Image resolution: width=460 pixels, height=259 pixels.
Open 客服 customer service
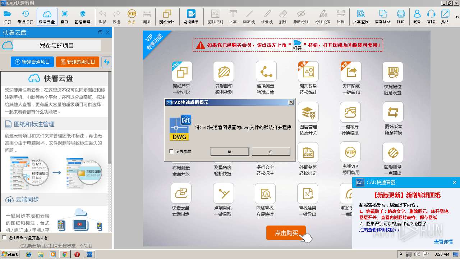point(431,17)
